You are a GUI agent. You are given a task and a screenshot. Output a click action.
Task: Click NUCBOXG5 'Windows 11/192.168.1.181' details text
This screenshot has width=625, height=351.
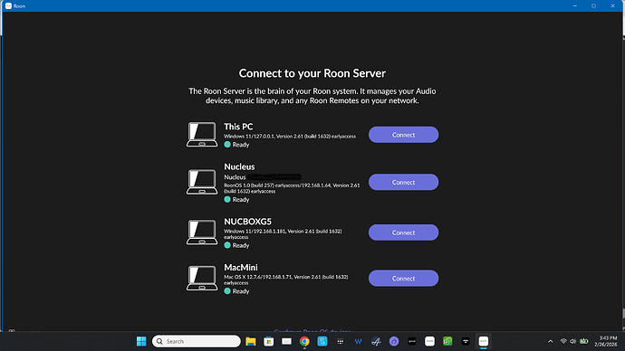click(283, 234)
